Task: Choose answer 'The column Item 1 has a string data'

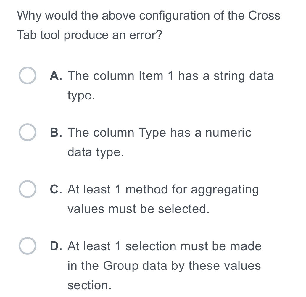Action: point(171,76)
